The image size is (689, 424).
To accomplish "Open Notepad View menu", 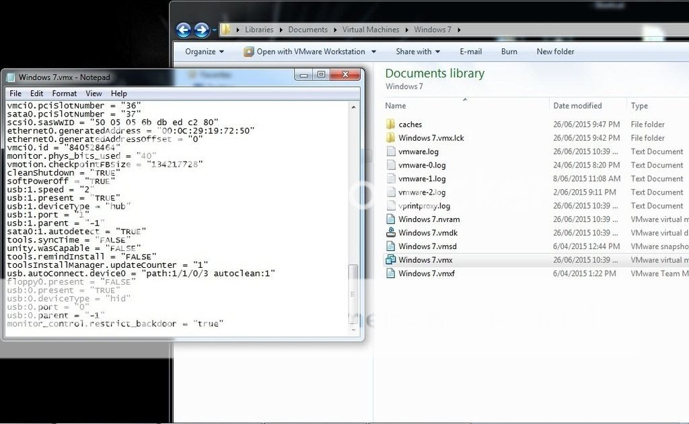I will 94,94.
